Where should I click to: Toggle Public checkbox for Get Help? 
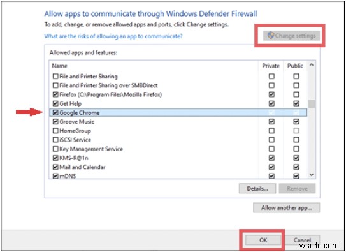pyautogui.click(x=296, y=103)
